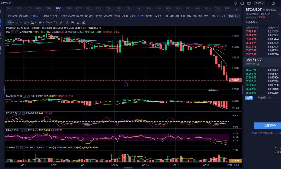Add a new trading pair tab with plus icon
This screenshot has width=281, height=169.
(237, 9)
